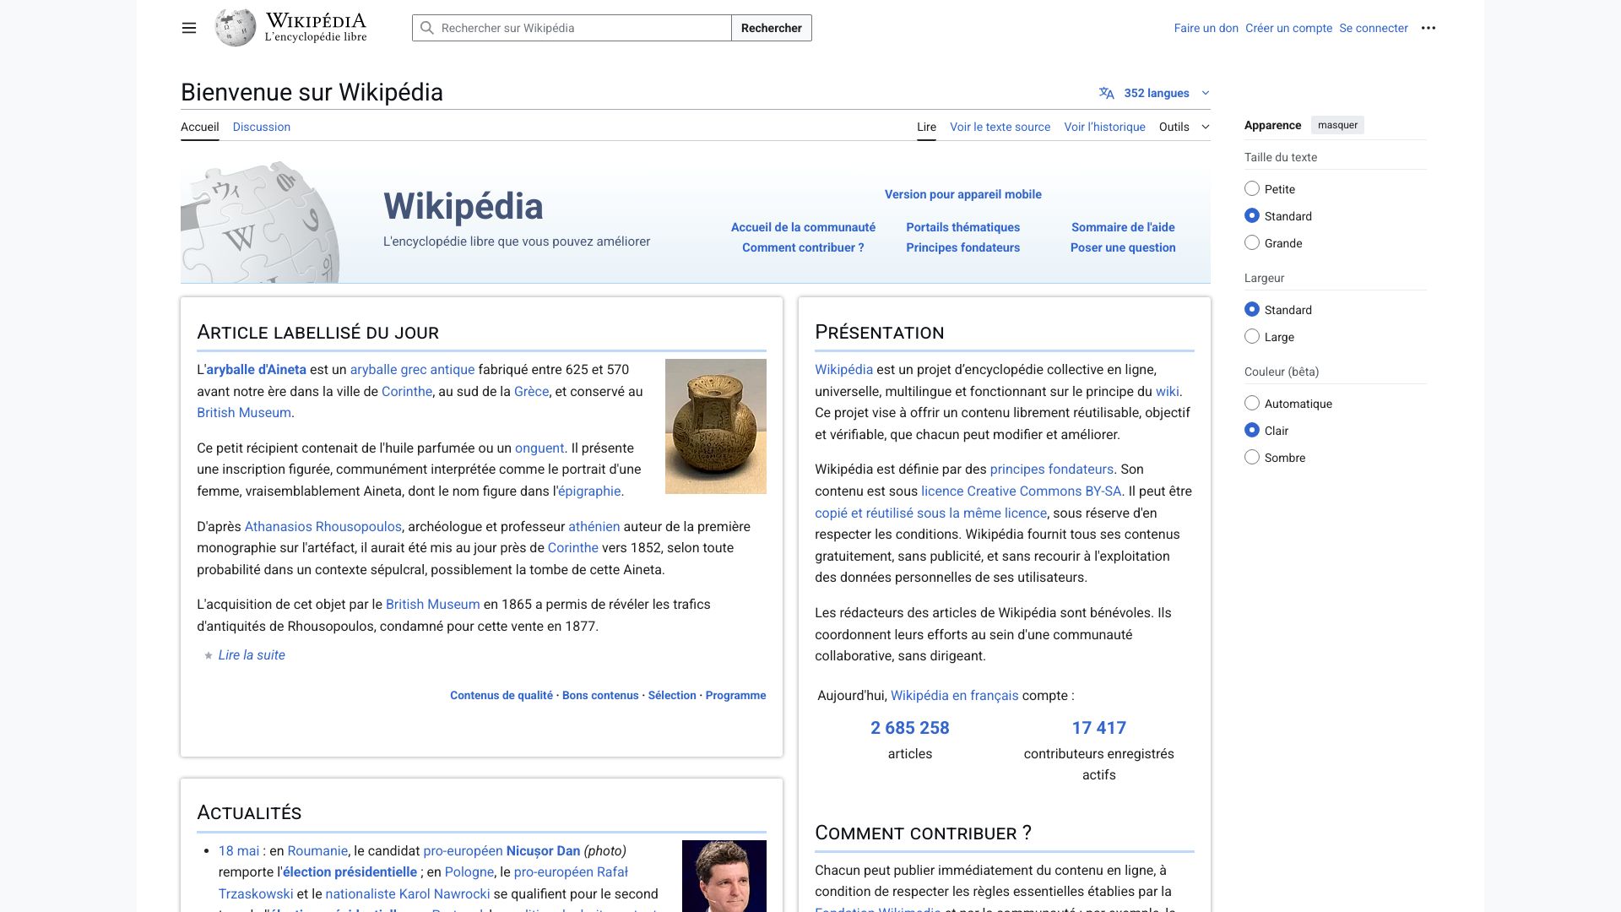Image resolution: width=1621 pixels, height=912 pixels.
Task: Click the Wikipédia globe logo in header
Action: pyautogui.click(x=236, y=28)
